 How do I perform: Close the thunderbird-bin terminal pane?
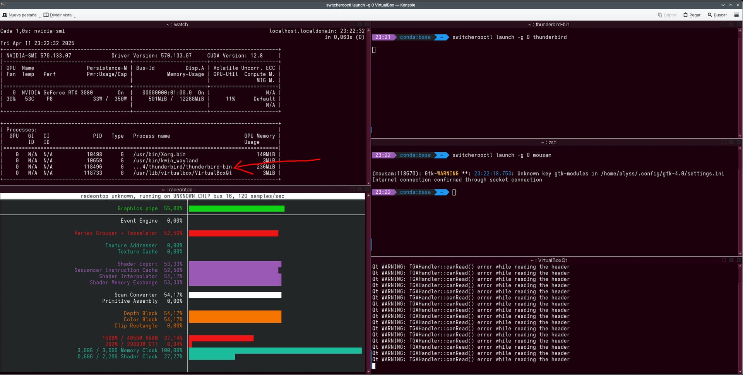(x=739, y=24)
